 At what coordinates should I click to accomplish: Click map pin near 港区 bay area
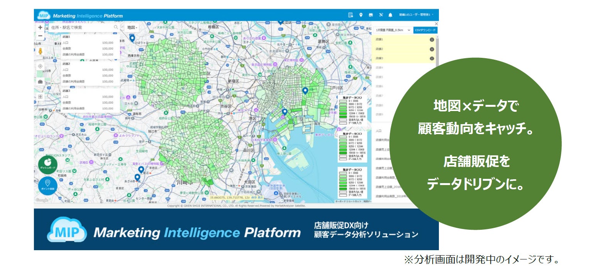click(x=285, y=112)
